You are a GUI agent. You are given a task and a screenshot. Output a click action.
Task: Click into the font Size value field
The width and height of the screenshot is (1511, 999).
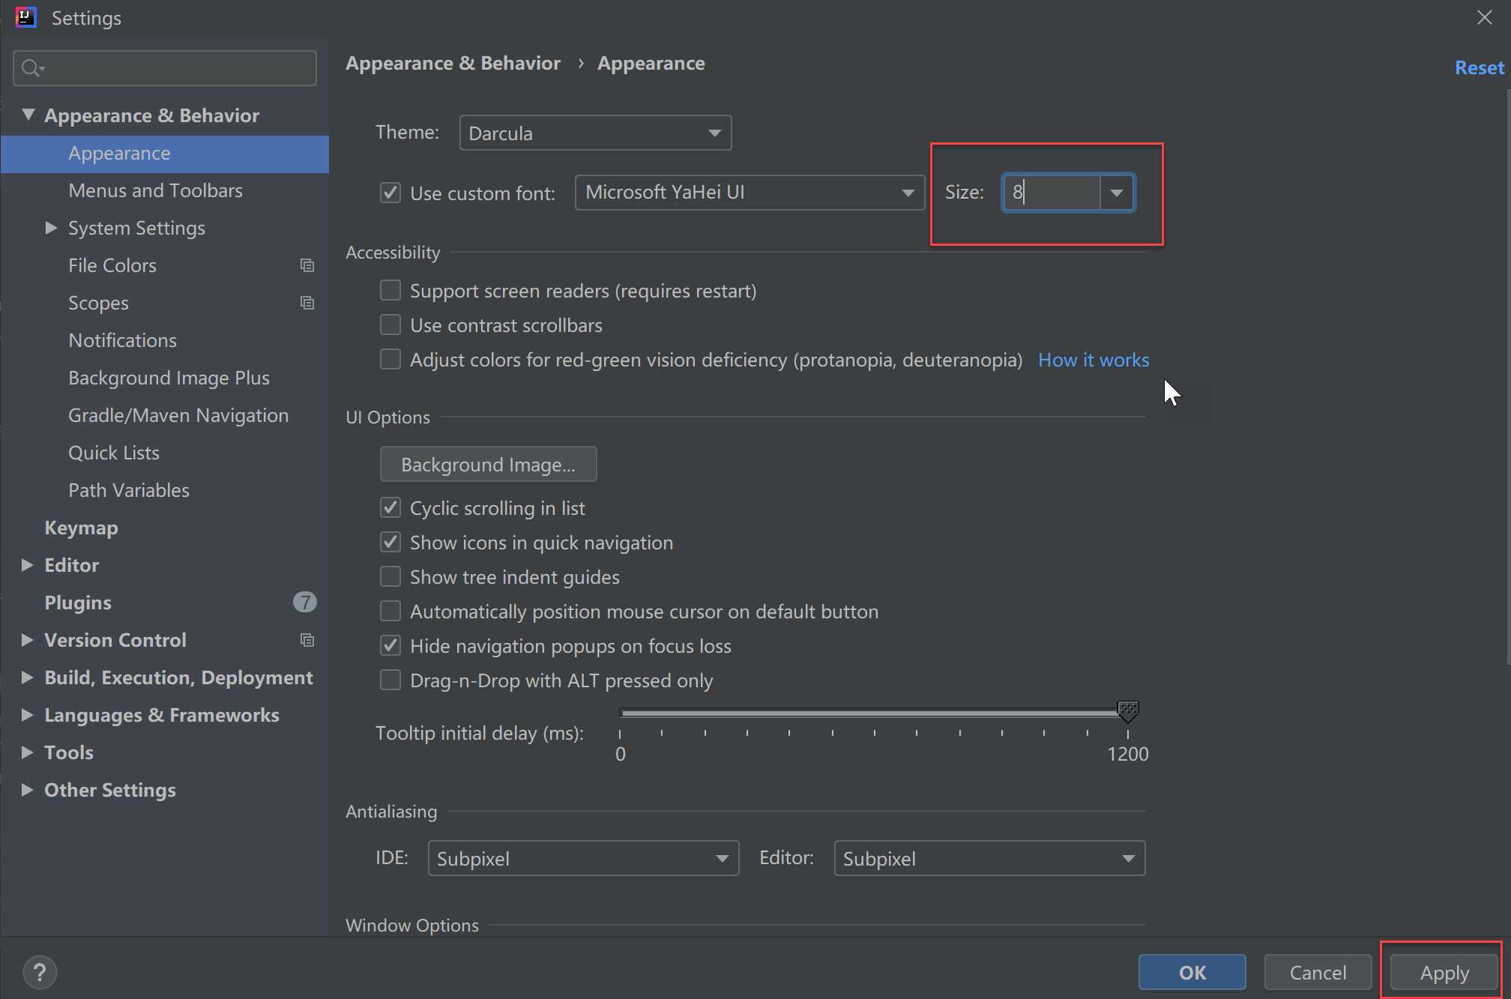tap(1052, 193)
